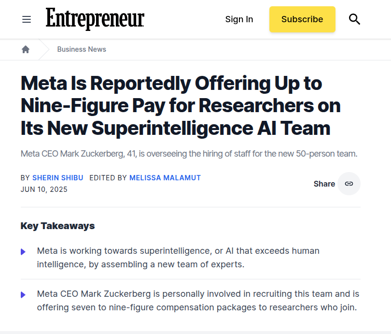The height and width of the screenshot is (334, 391).
Task: Click the breadcrumb chevron separator
Action: tap(44, 49)
